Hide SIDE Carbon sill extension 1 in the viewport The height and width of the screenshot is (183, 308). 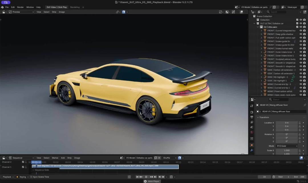point(301,74)
